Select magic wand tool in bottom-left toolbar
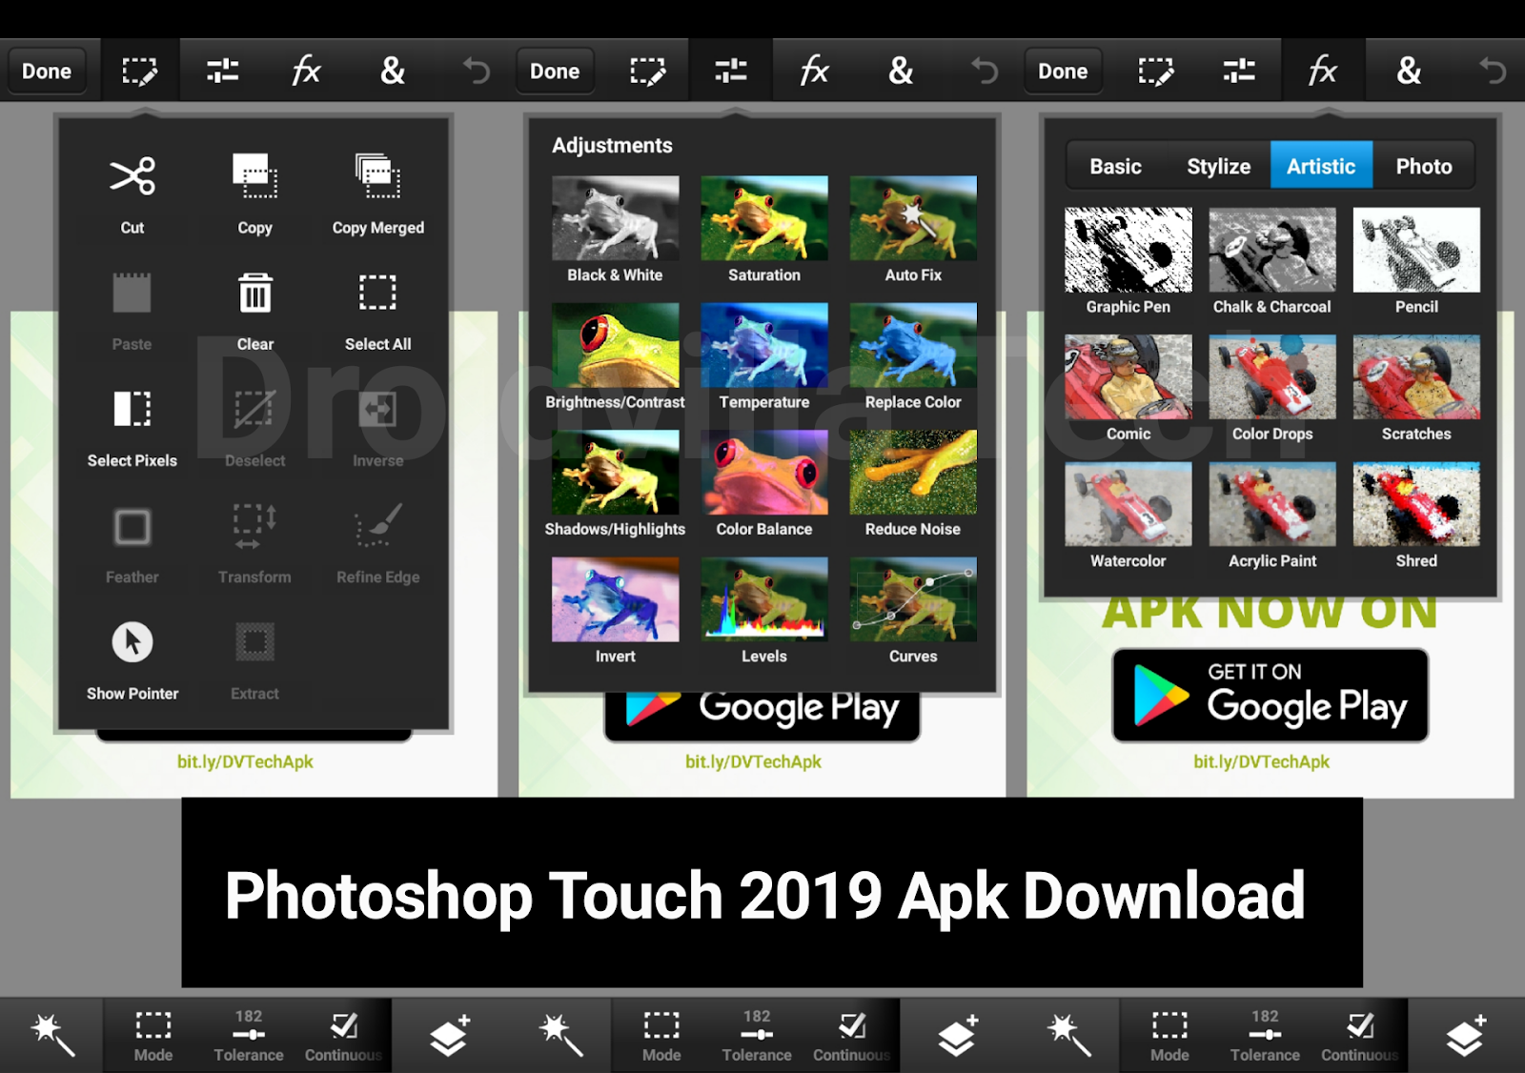 (x=51, y=1035)
